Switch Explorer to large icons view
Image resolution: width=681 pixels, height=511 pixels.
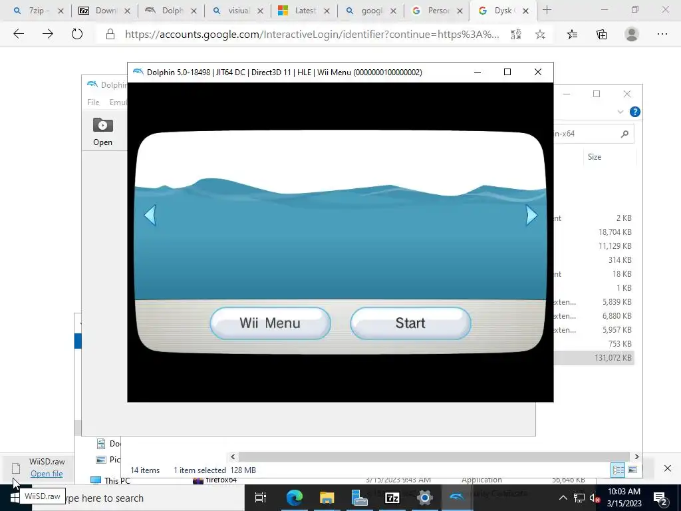point(632,470)
